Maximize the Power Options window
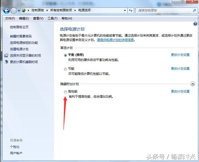This screenshot has height=162, width=199. [x=183, y=2]
